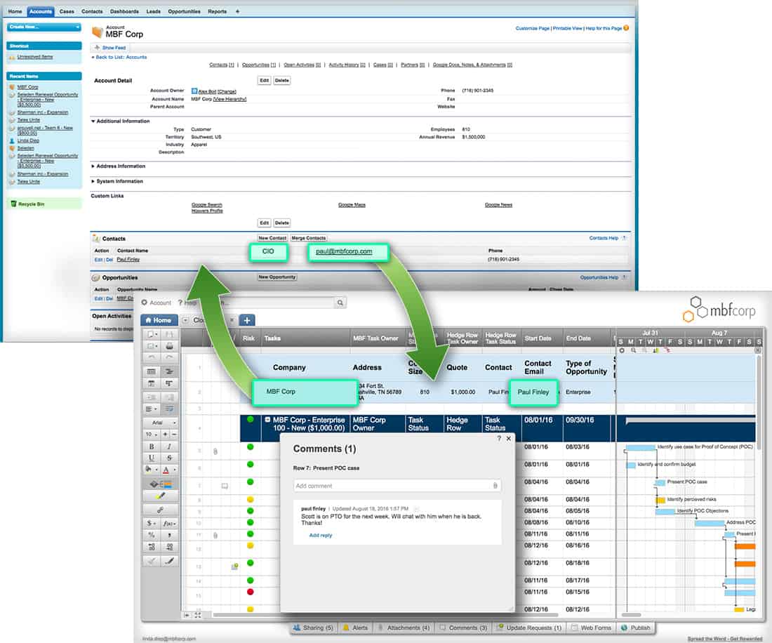Open the paul@mbfcorp.com email link
The image size is (772, 643).
[344, 251]
